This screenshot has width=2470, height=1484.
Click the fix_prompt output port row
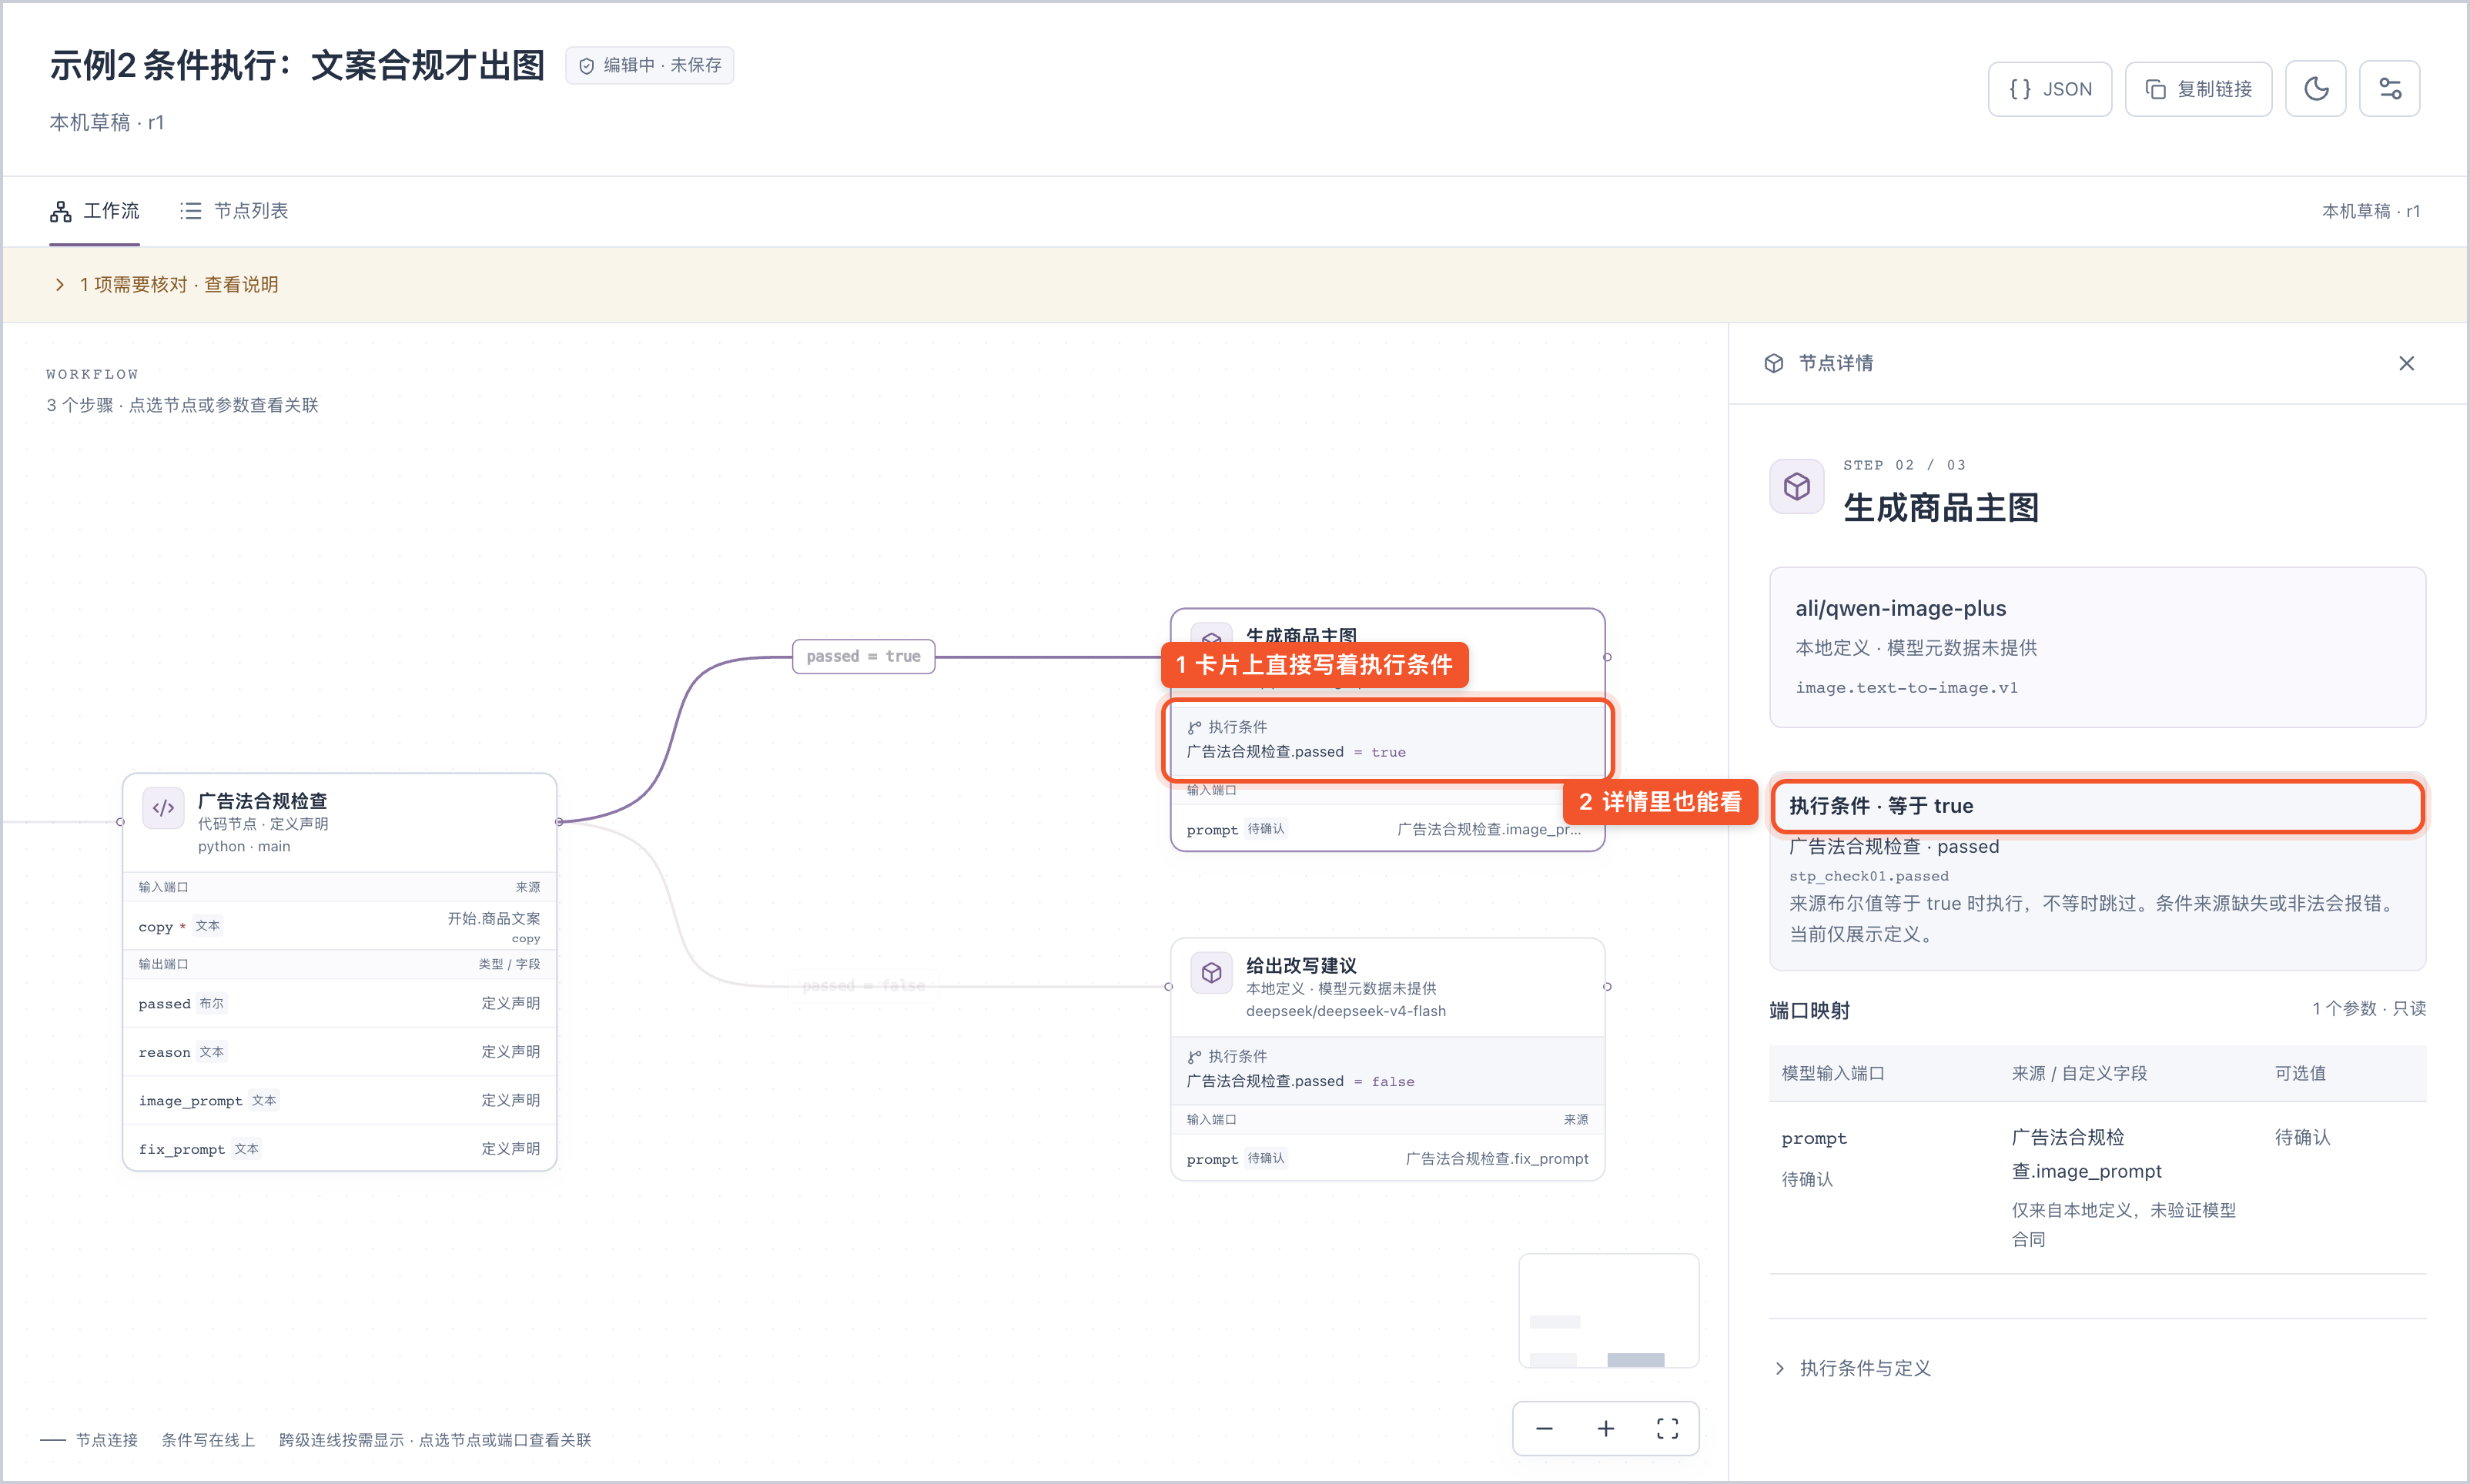click(x=339, y=1149)
